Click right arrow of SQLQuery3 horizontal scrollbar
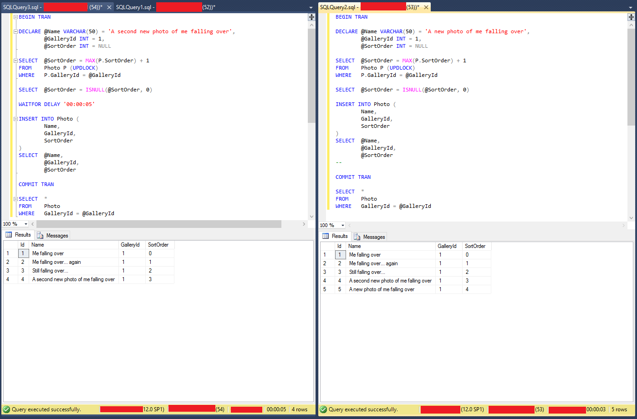 (304, 224)
